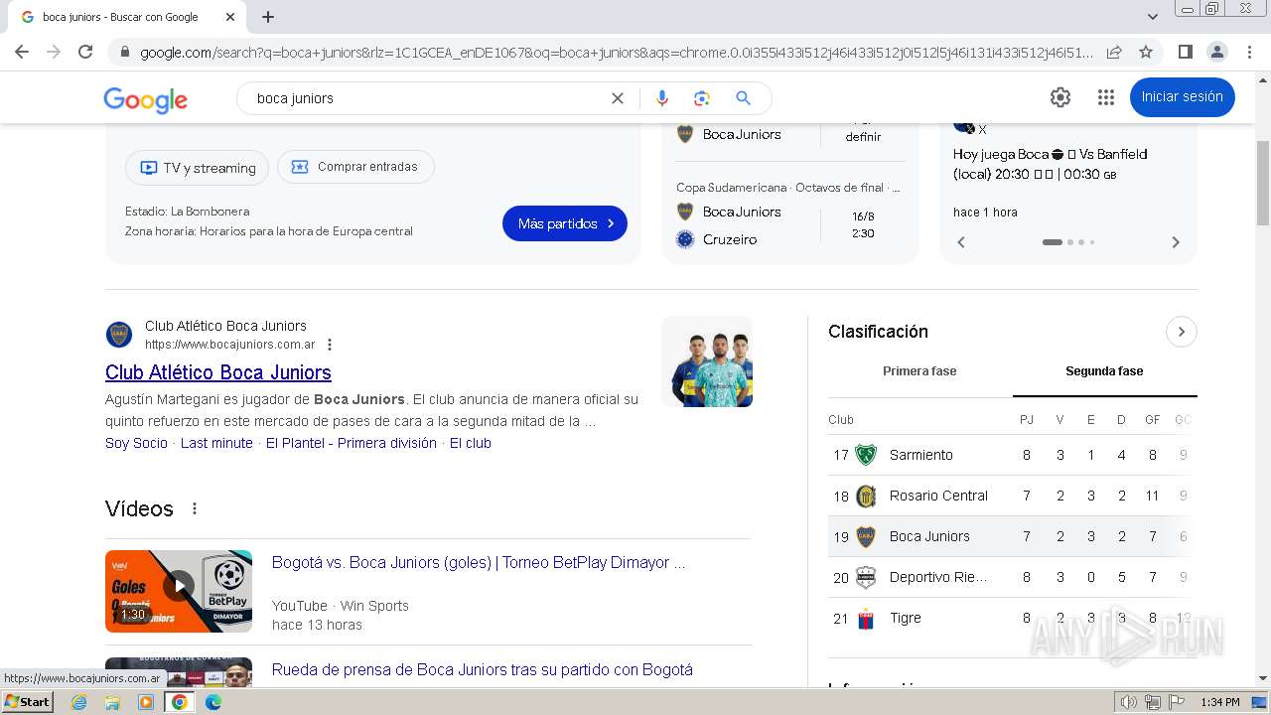
Task: Switch to the Segunda fase tab
Action: pos(1104,371)
